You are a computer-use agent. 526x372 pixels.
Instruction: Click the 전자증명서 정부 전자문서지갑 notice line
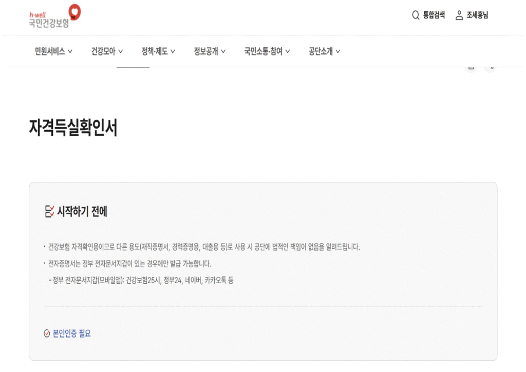click(x=130, y=264)
